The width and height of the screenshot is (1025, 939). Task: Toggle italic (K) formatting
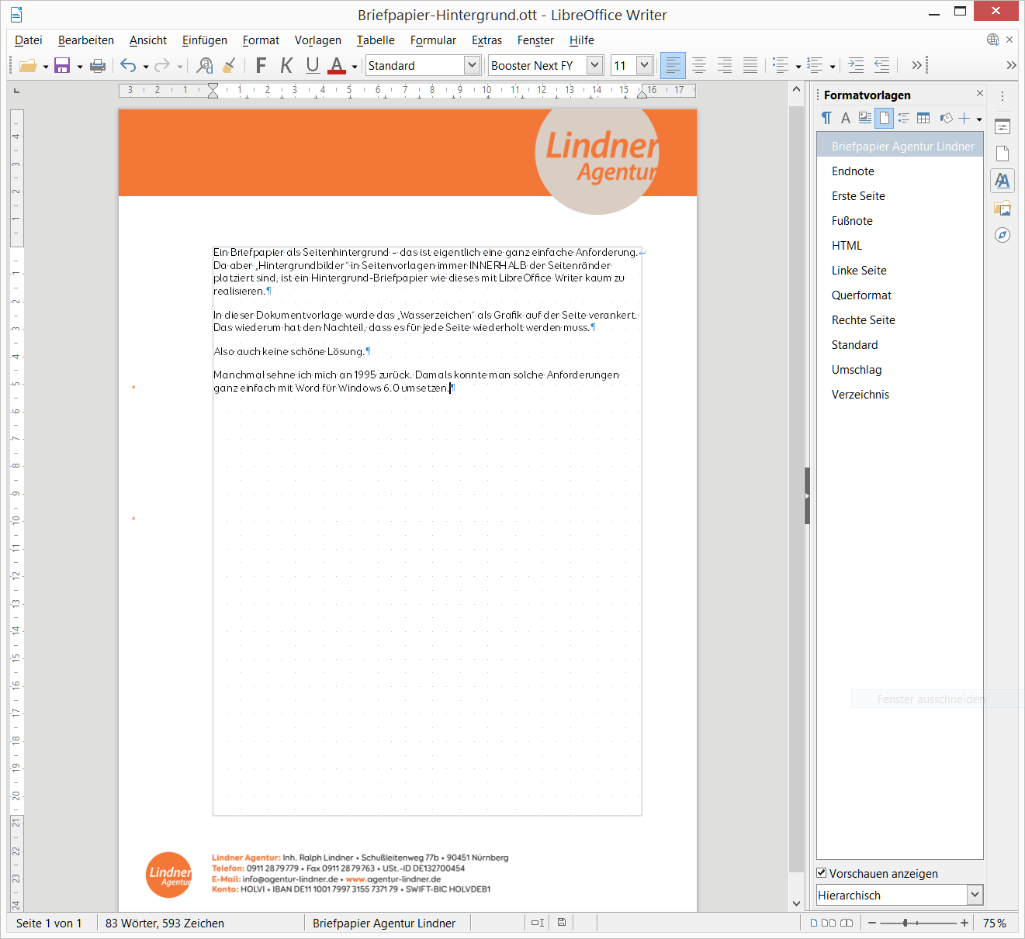point(286,66)
